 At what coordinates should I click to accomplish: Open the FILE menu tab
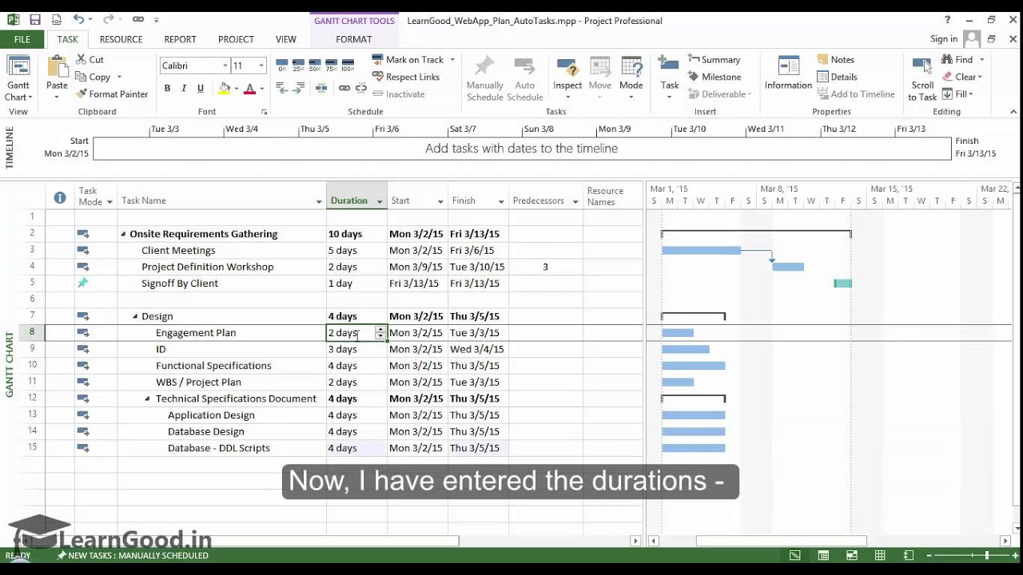[x=22, y=39]
